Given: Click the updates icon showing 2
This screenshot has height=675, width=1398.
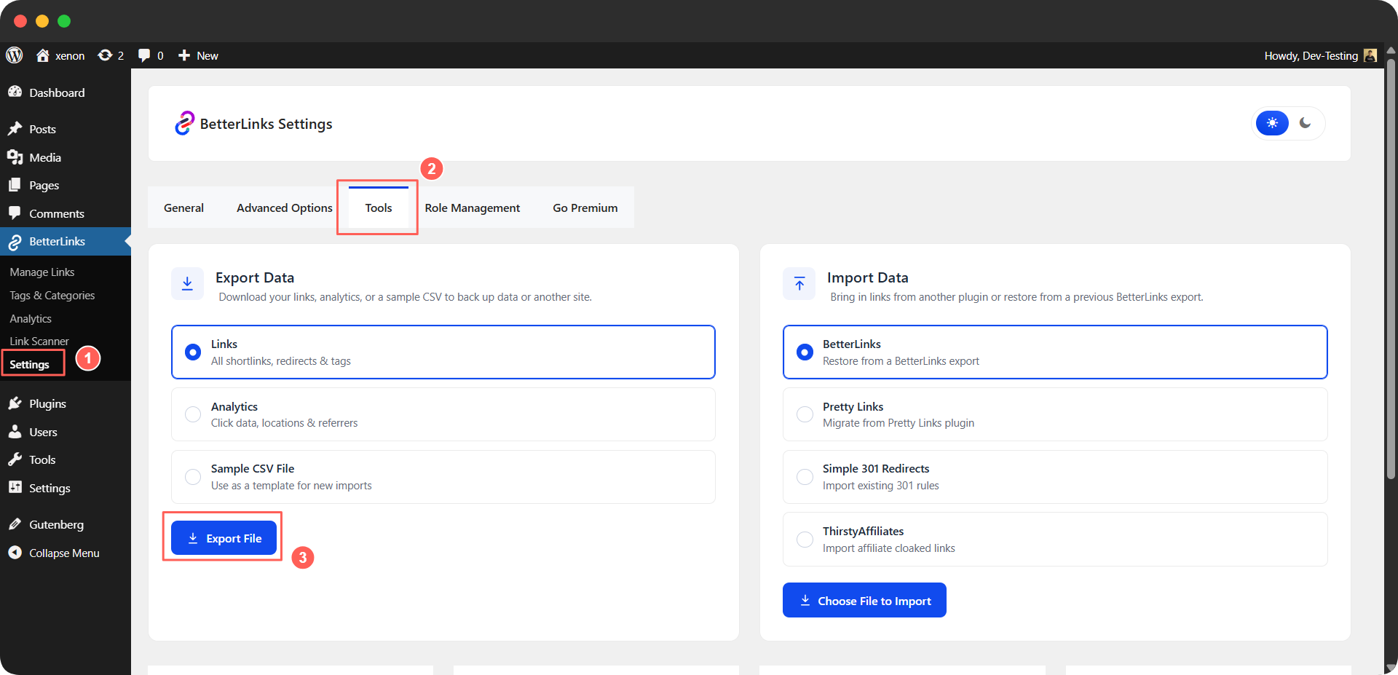Looking at the screenshot, I should [x=105, y=55].
